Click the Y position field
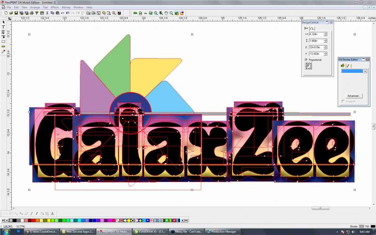The image size is (376, 235). click(x=316, y=54)
